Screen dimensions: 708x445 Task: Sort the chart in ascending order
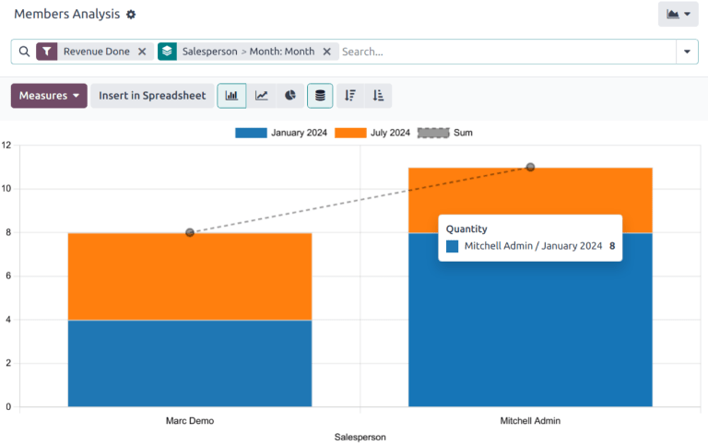[x=378, y=96]
